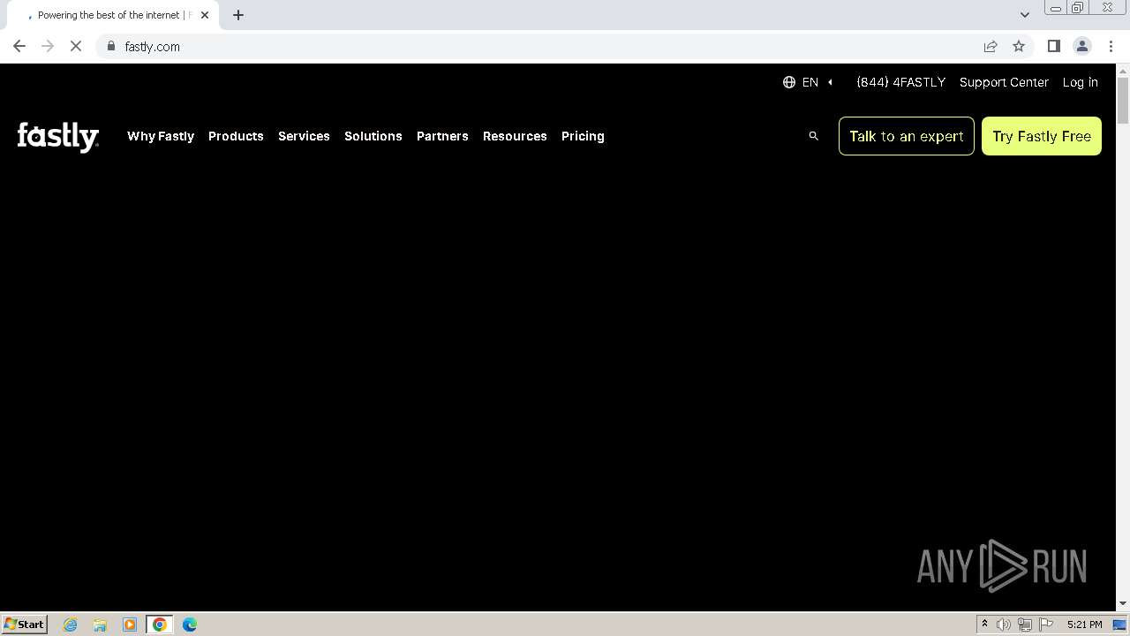Click the Chrome taskbar icon
The width and height of the screenshot is (1130, 636).
point(160,625)
